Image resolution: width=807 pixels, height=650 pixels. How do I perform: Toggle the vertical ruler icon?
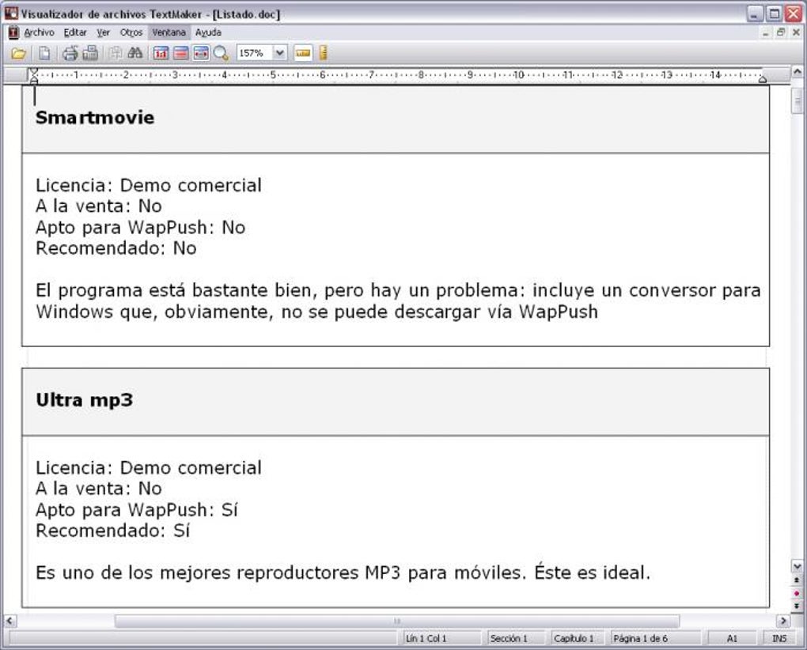[324, 53]
